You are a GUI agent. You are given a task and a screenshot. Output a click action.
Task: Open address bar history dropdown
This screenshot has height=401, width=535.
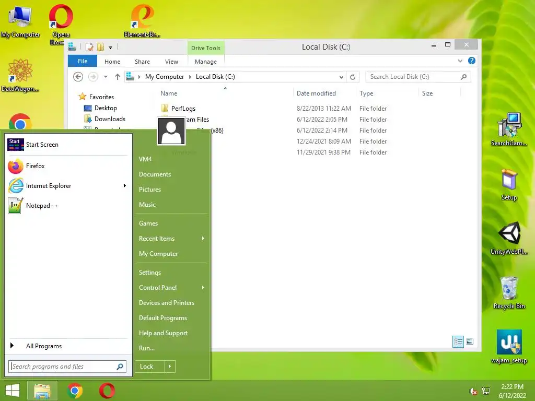[341, 77]
